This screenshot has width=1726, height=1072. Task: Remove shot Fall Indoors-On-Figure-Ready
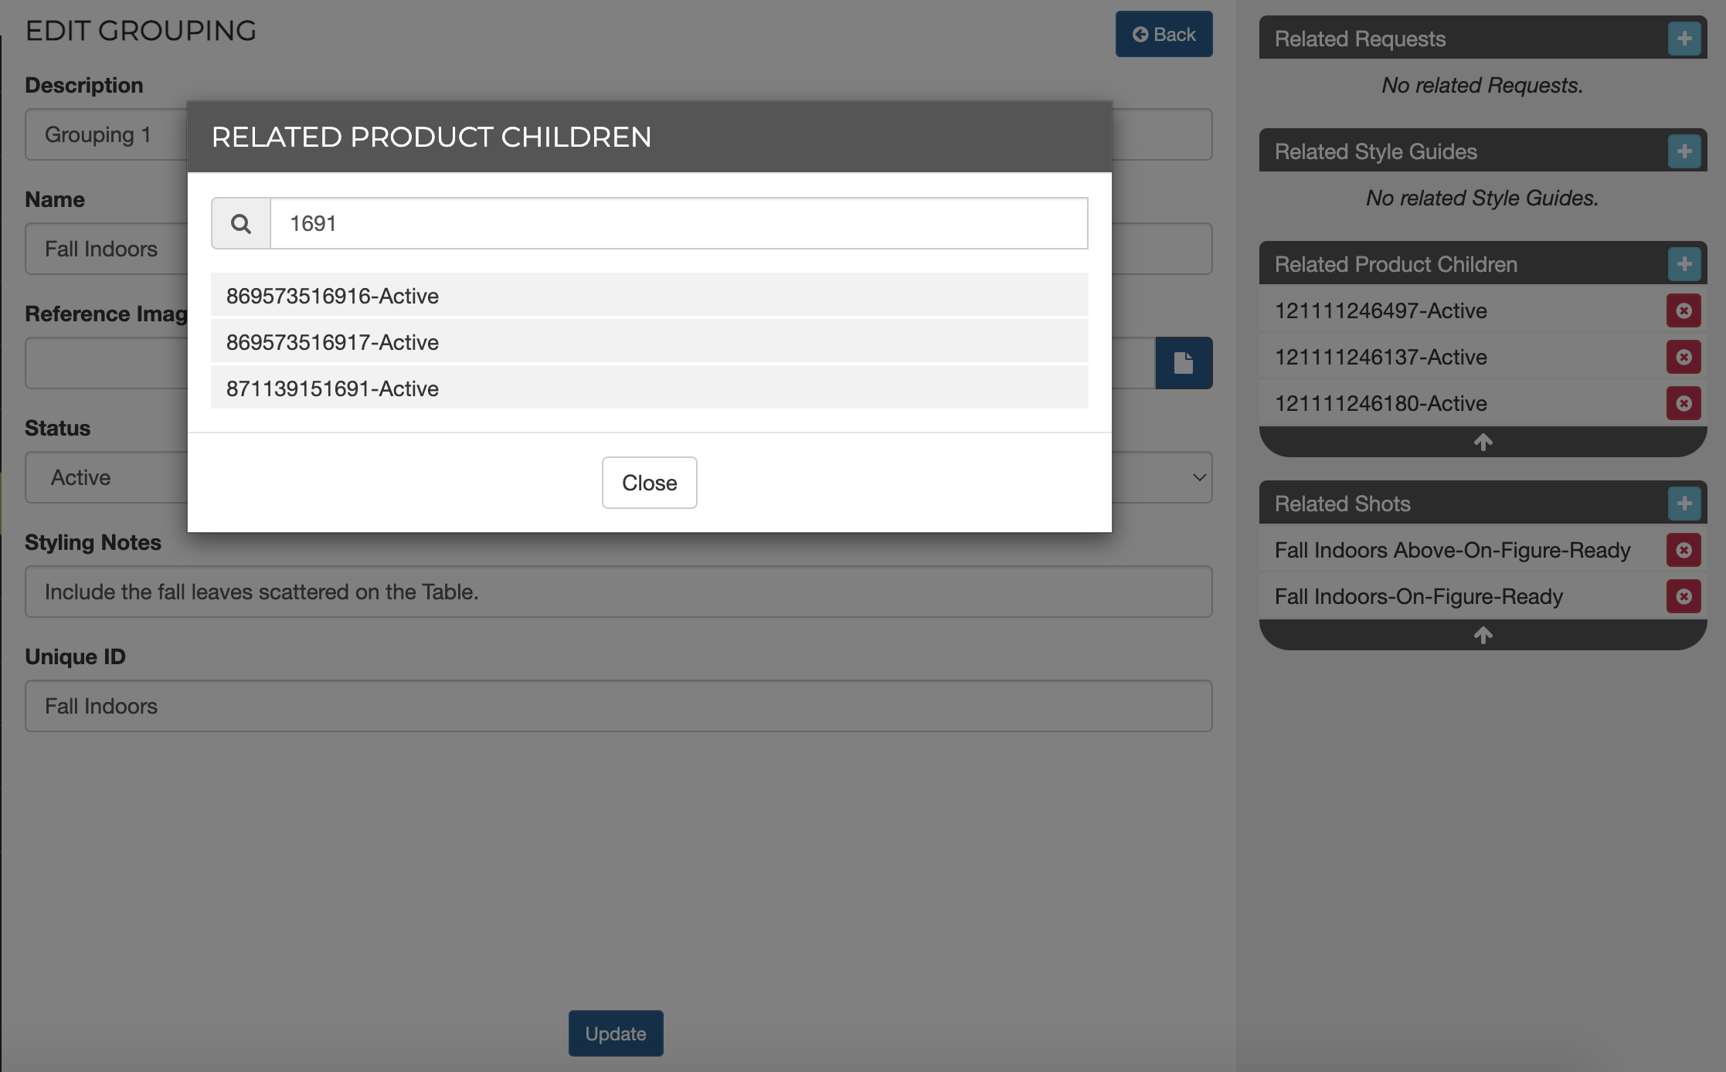pyautogui.click(x=1684, y=597)
